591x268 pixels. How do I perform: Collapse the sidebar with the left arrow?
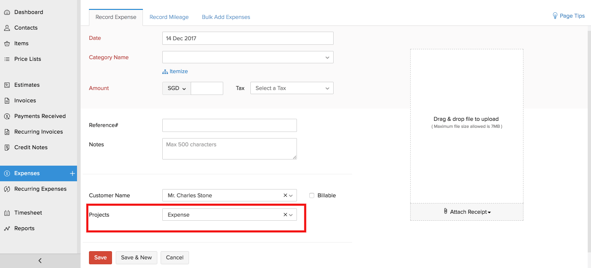coord(40,261)
